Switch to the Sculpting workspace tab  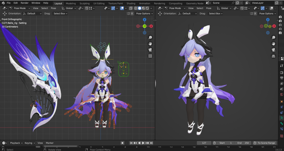pos(84,3)
